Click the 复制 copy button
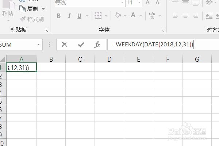Image resolution: width=219 pixels, height=146 pixels. click(29, 9)
